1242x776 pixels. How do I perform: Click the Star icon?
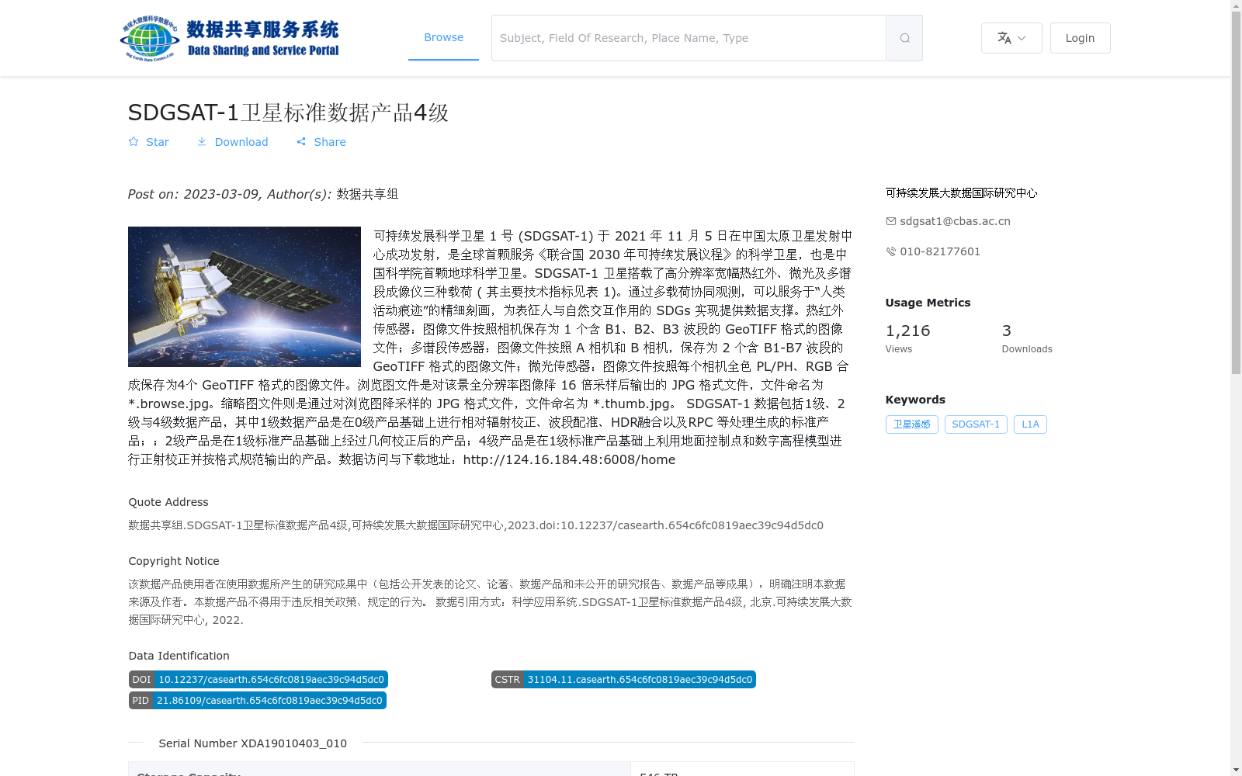point(134,141)
